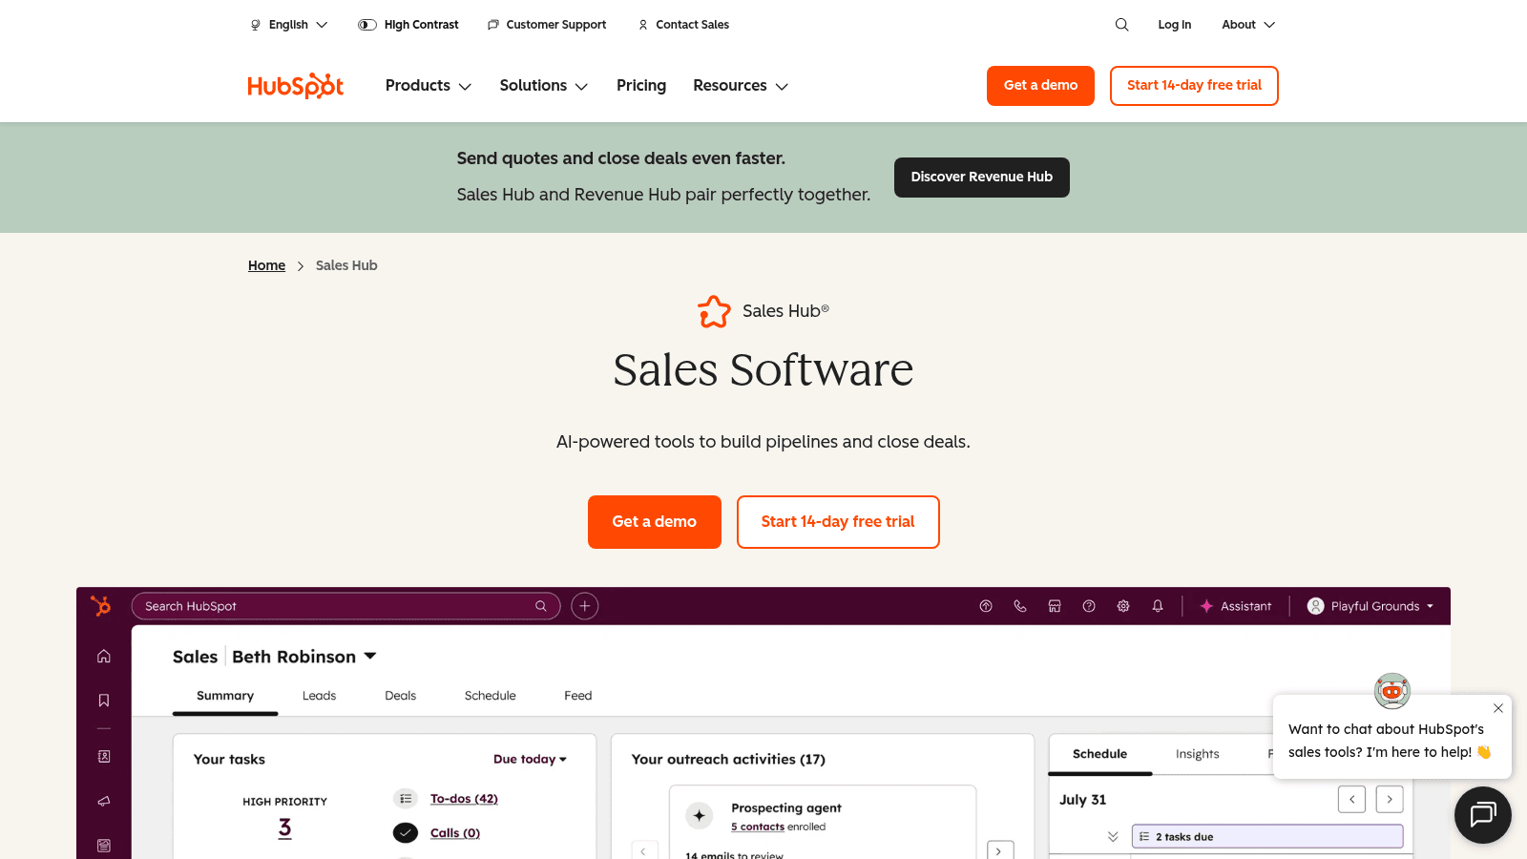Select the Summary tab
Image resolution: width=1527 pixels, height=859 pixels.
225,696
